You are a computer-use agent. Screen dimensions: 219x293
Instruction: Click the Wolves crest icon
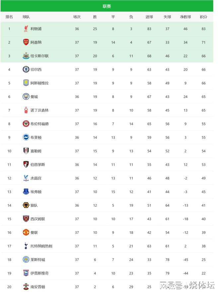coord(26,205)
